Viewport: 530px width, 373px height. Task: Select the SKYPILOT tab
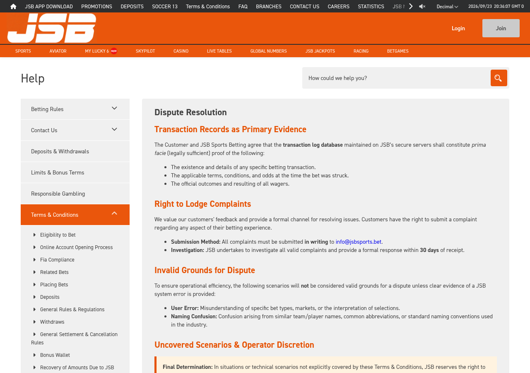(x=145, y=51)
